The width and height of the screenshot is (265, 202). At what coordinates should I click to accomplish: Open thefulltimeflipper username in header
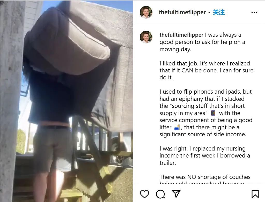182,12
